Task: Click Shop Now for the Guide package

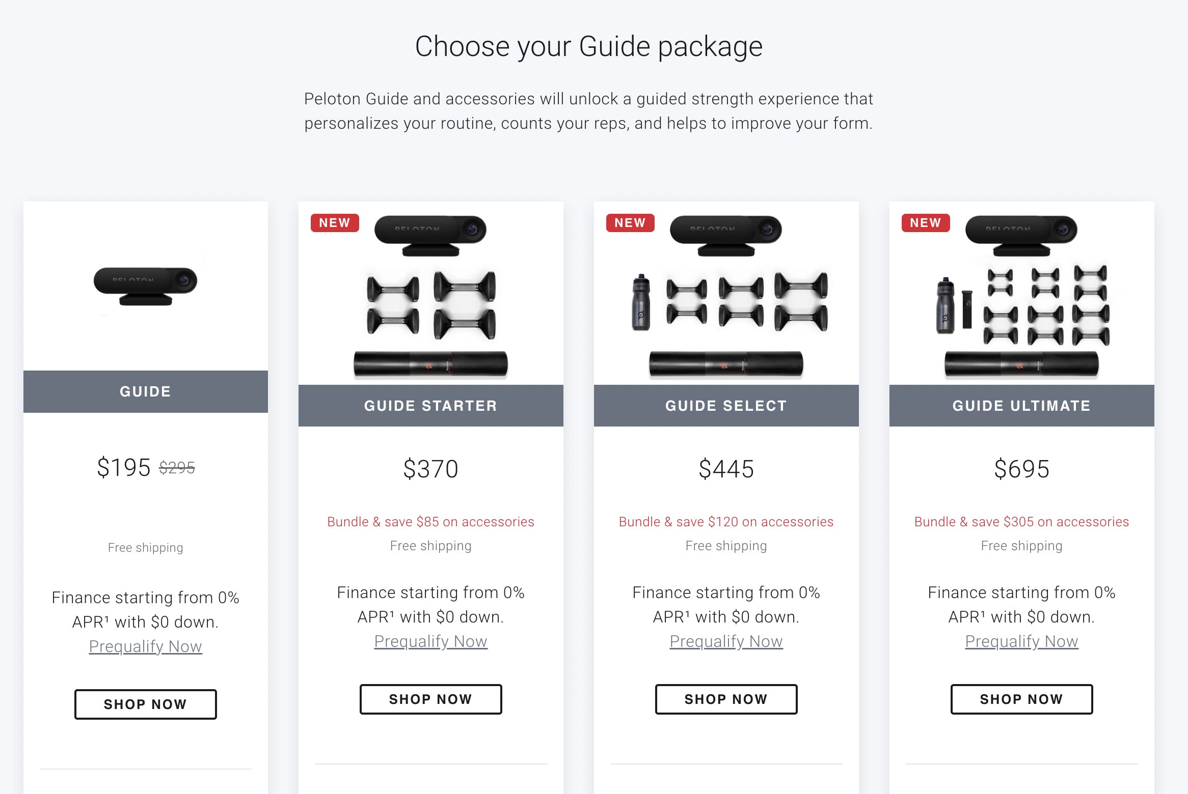Action: pyautogui.click(x=145, y=704)
